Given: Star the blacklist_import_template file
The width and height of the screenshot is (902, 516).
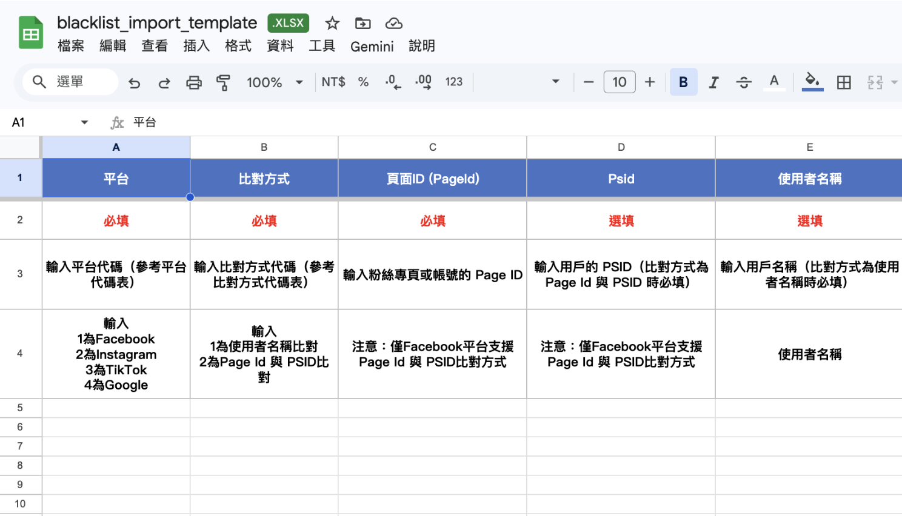Looking at the screenshot, I should click(x=332, y=23).
